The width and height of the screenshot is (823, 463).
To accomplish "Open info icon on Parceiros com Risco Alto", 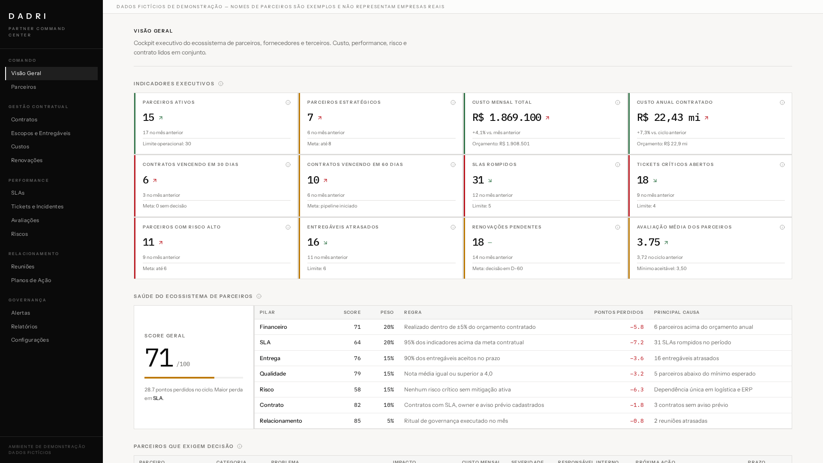I will coord(288,227).
